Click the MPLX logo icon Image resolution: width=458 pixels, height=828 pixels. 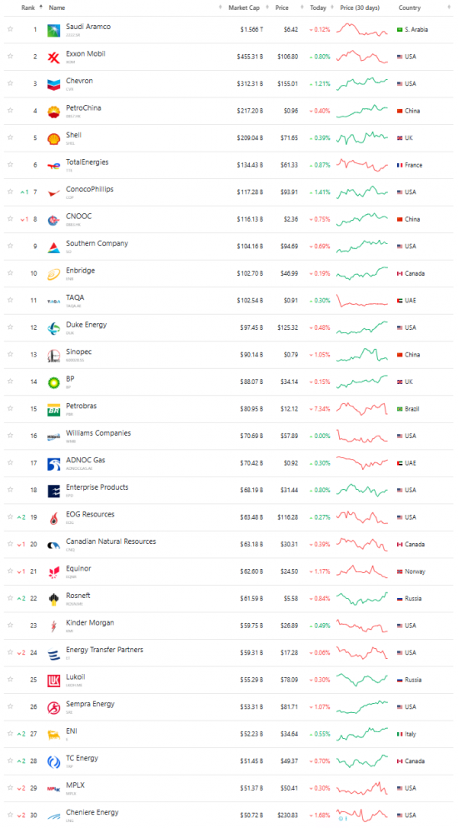54,789
